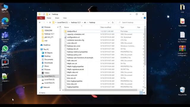Select the shellprofile.d folder
Viewport: 190px width, 107px height.
pos(72,31)
